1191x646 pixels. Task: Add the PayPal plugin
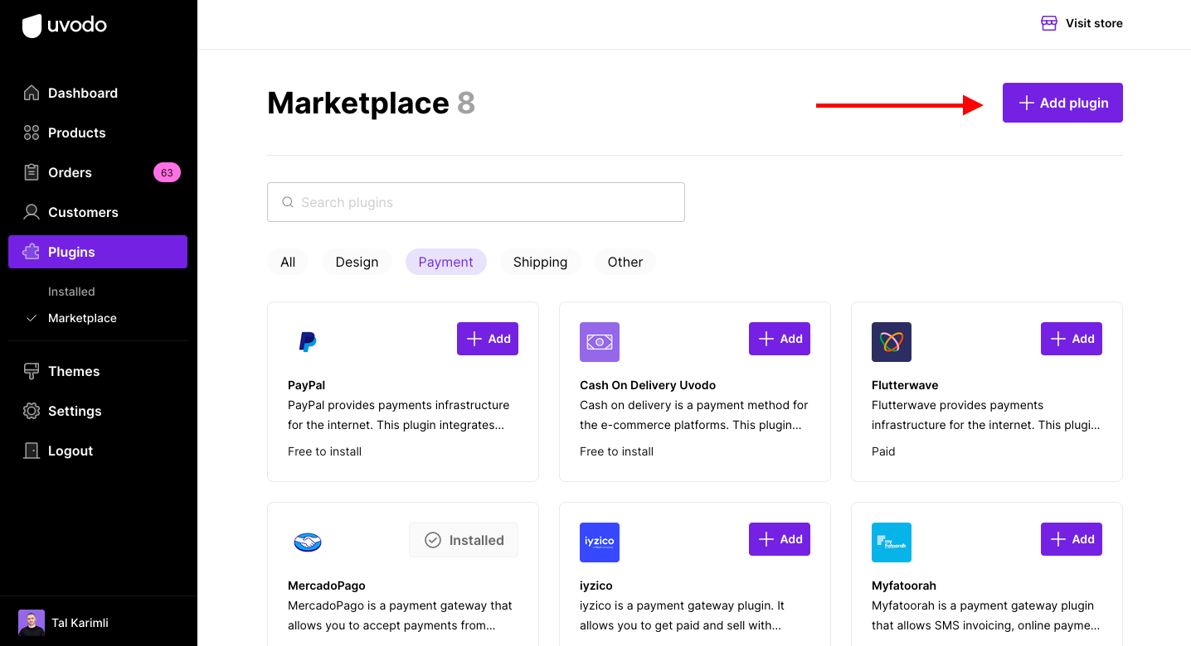[x=488, y=339]
